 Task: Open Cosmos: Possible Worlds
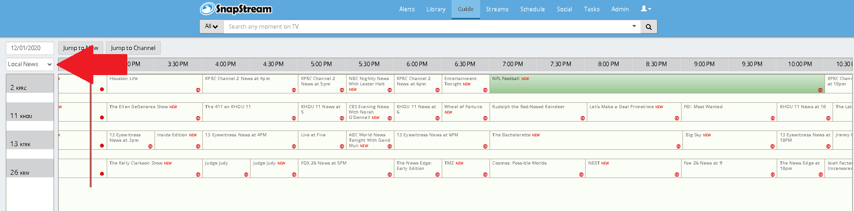537,168
